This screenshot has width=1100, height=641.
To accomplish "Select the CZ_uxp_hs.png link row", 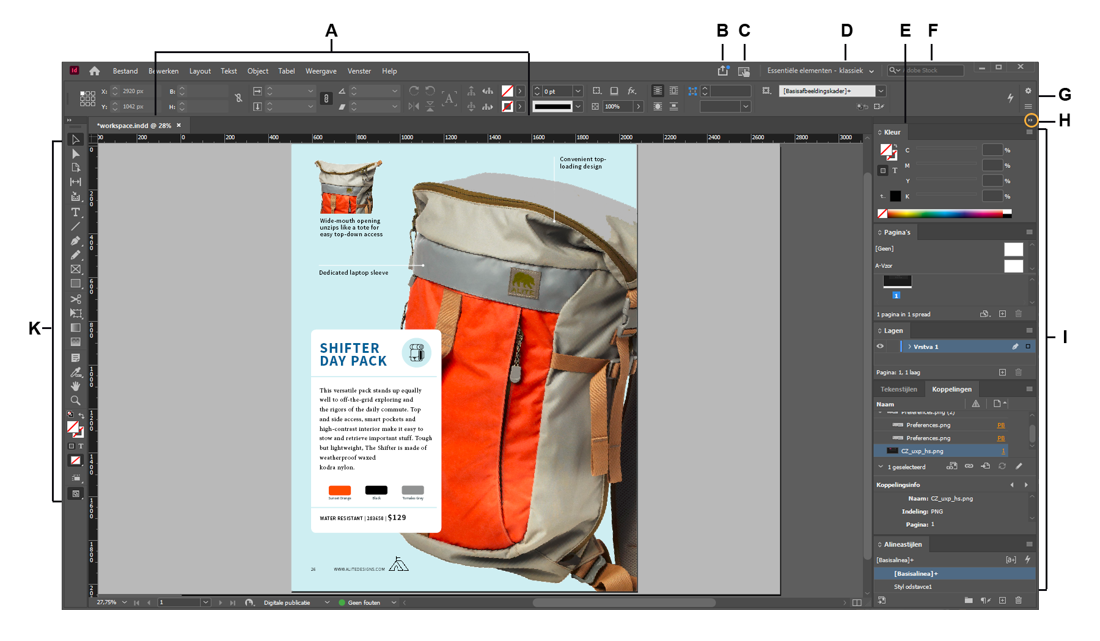I will tap(941, 451).
